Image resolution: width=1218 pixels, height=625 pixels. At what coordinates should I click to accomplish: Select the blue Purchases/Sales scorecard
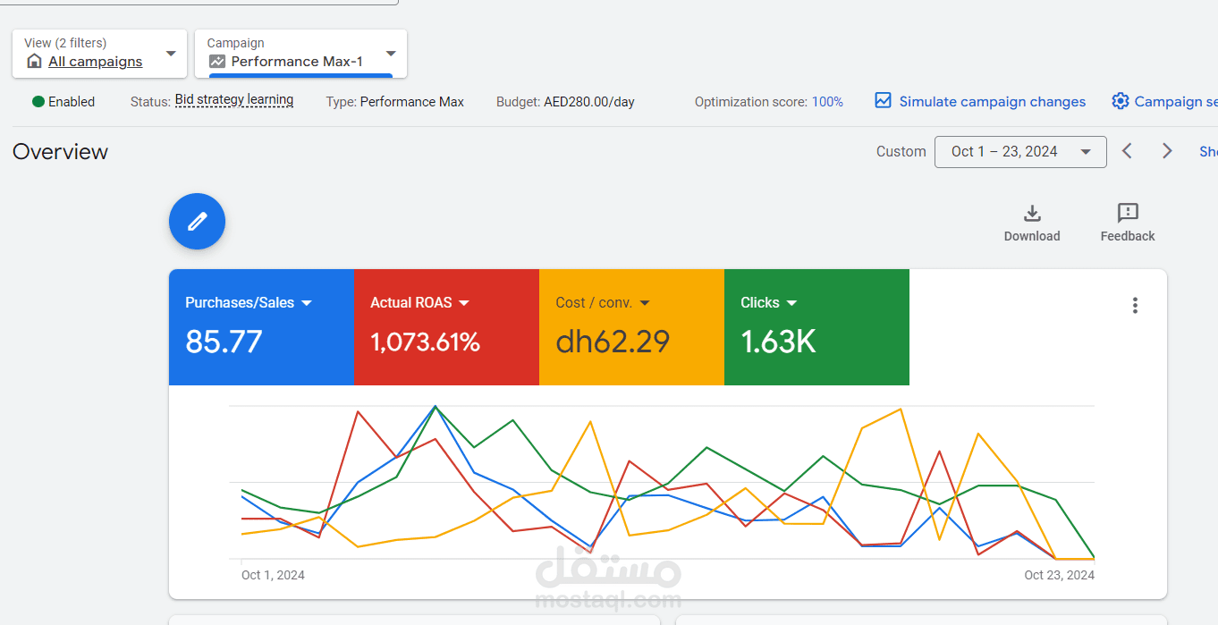pyautogui.click(x=261, y=327)
